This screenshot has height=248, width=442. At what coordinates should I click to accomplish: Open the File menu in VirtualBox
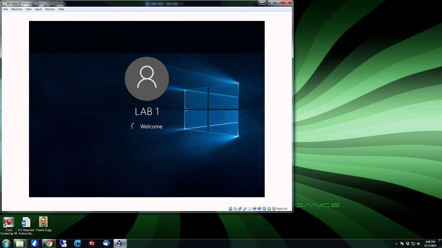tap(6, 9)
